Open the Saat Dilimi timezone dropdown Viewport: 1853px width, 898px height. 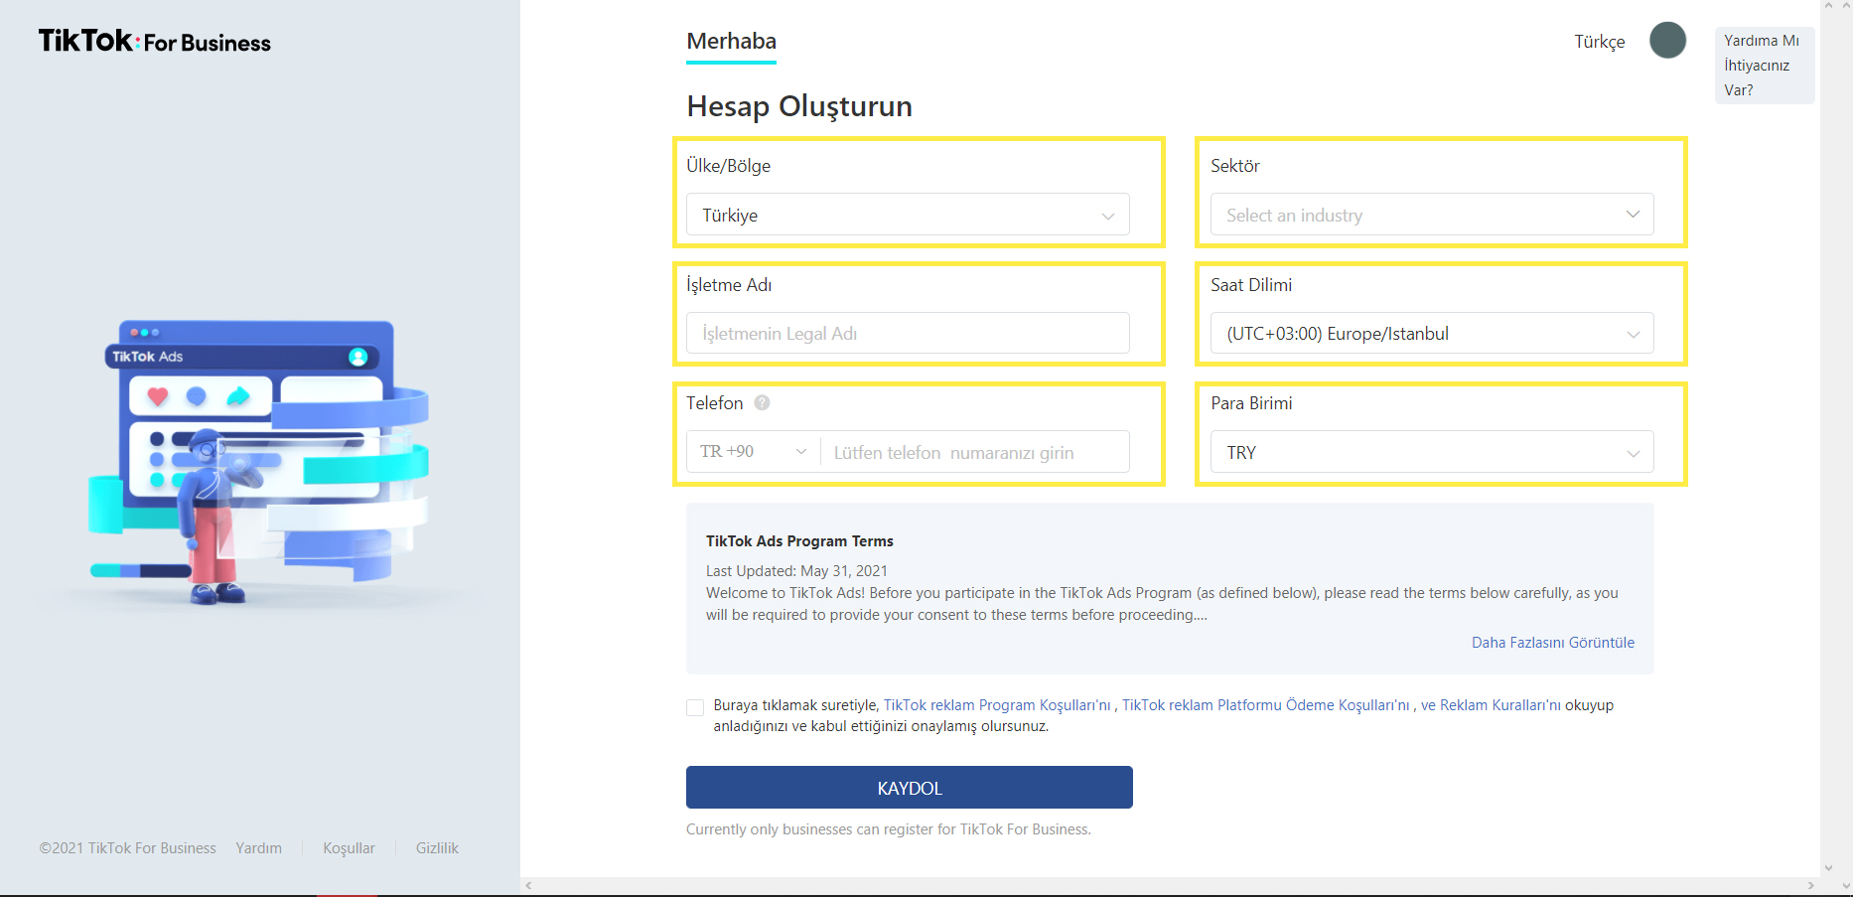1432,333
